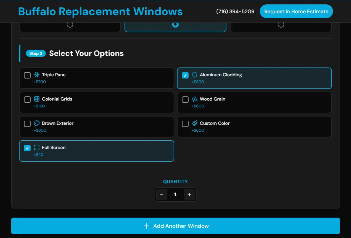This screenshot has width=351, height=238.
Task: Click the quantity value field showing 1
Action: pos(175,194)
